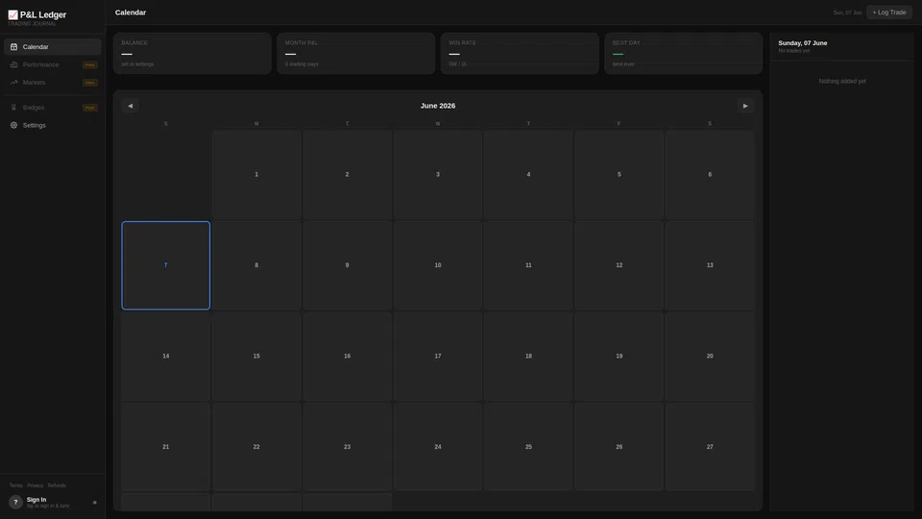
Task: Click the Log Trade button
Action: click(889, 12)
